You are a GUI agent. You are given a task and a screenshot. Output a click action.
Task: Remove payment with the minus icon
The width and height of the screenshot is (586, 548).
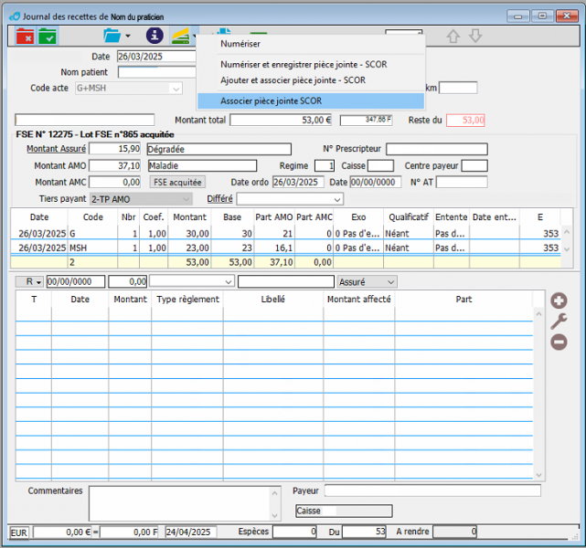[x=559, y=342]
